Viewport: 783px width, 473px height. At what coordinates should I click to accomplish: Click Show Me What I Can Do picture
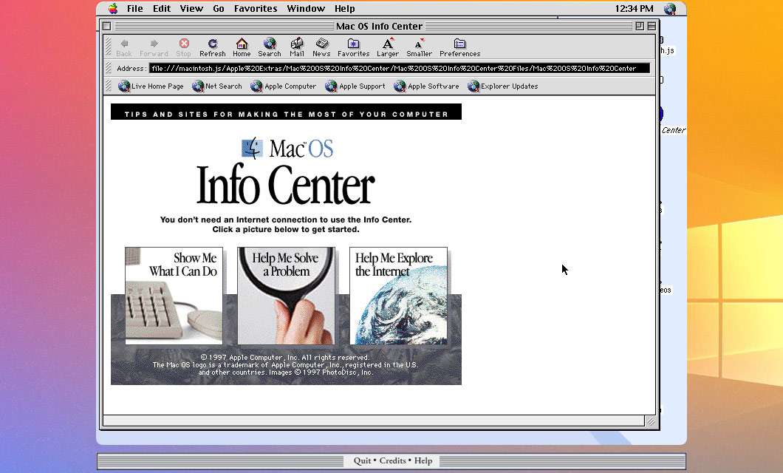pos(174,296)
